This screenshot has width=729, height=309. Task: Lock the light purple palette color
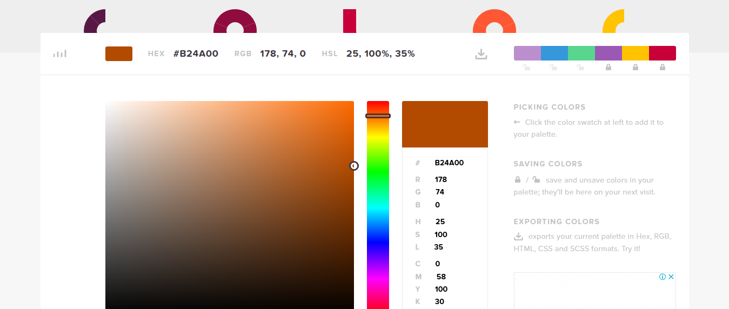[527, 68]
